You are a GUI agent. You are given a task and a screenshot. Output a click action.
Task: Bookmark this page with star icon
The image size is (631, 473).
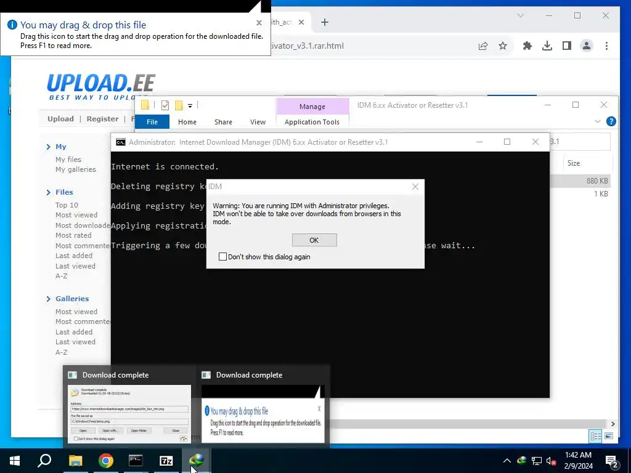503,46
